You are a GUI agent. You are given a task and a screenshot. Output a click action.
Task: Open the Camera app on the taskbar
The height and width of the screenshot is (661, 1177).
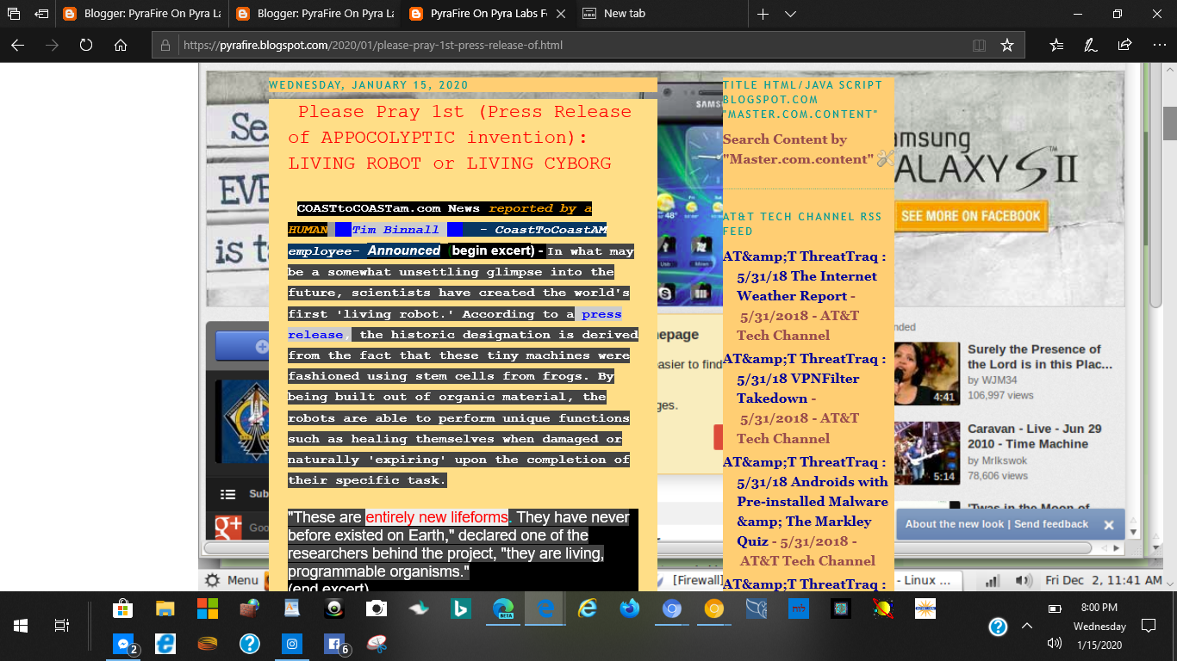[x=377, y=608]
